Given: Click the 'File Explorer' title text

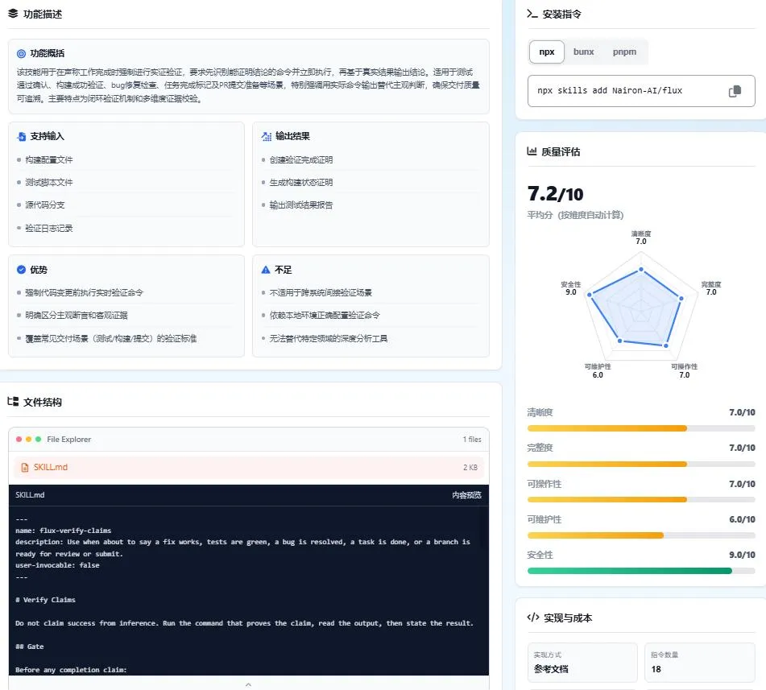Looking at the screenshot, I should (x=69, y=439).
